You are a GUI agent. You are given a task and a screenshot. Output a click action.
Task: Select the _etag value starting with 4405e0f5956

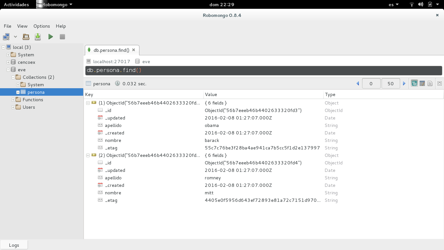(263, 200)
